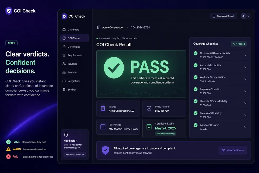Click the Dashboard home icon

[64, 29]
